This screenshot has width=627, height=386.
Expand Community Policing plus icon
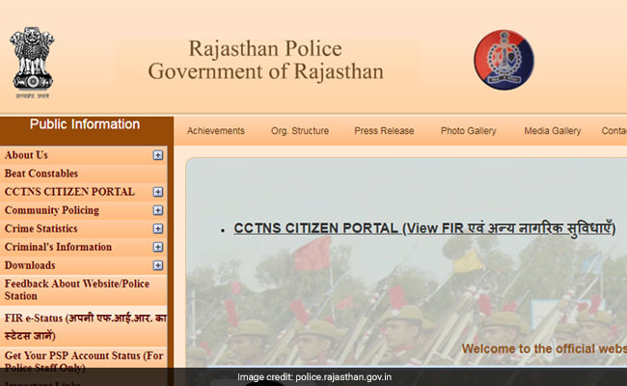(x=158, y=210)
